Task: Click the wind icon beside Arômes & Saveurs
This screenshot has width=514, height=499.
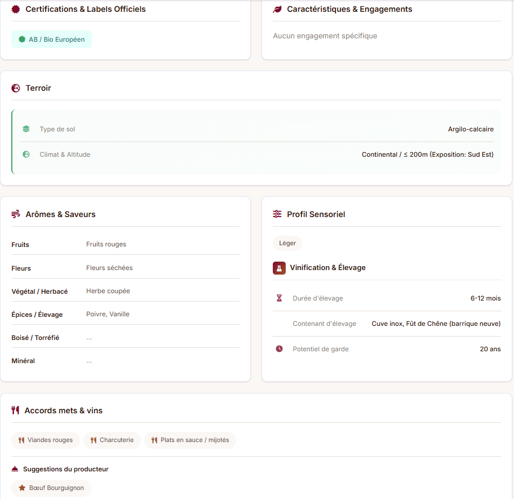Action: (16, 214)
